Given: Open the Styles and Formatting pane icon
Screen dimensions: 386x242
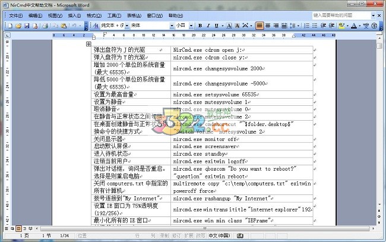Looking at the screenshot, I should (x=96, y=26).
